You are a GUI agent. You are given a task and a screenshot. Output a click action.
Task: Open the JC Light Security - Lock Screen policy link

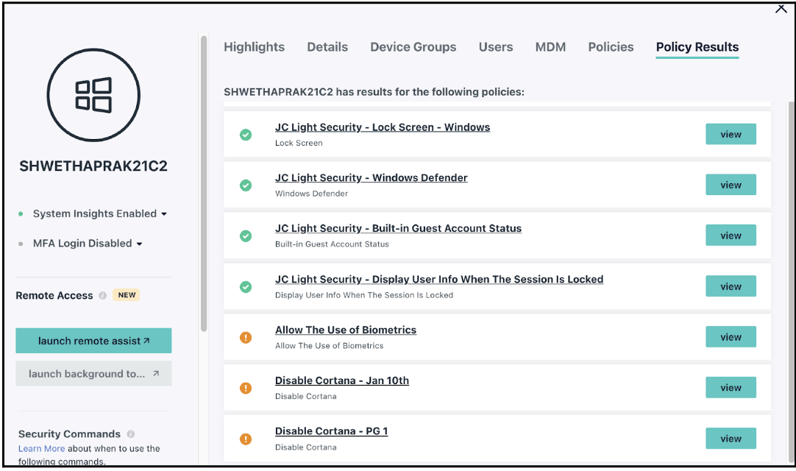[x=383, y=127]
